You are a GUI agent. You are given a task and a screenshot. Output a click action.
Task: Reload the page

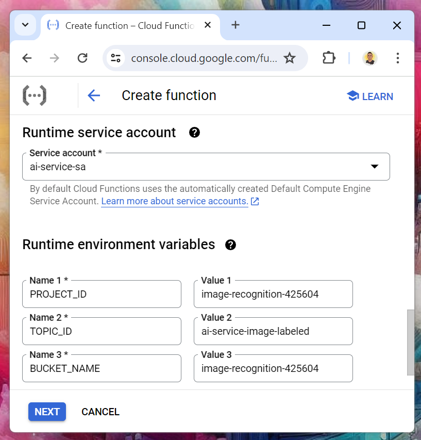[82, 58]
